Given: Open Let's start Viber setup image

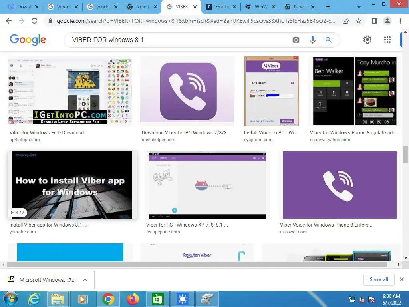Looking at the screenshot, I should click(x=271, y=92).
